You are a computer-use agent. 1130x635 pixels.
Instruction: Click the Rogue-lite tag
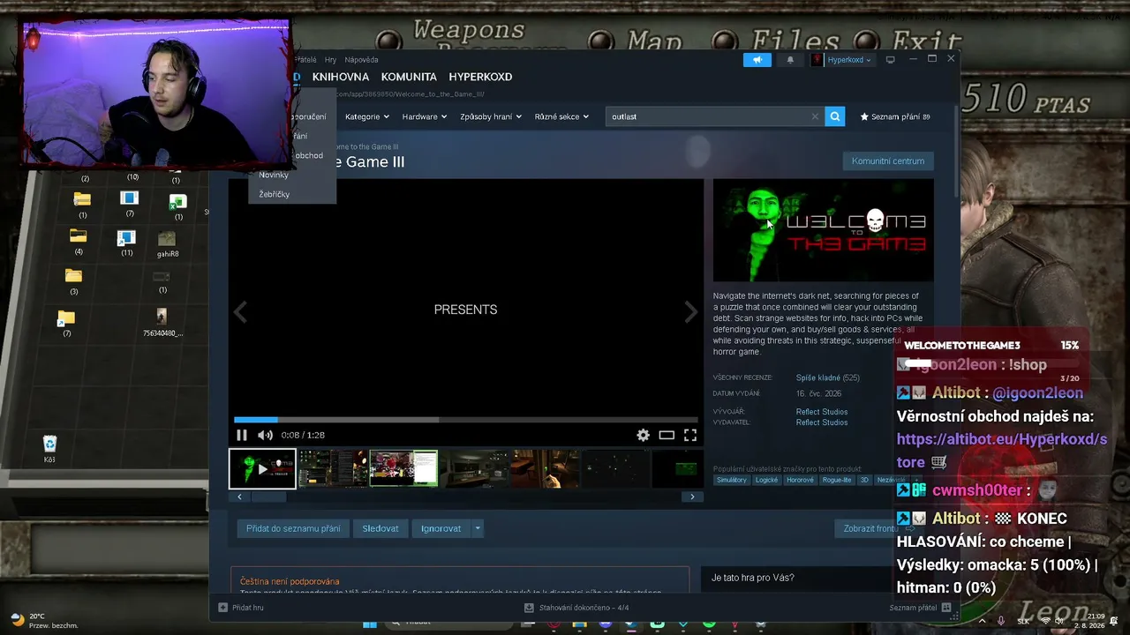(837, 480)
